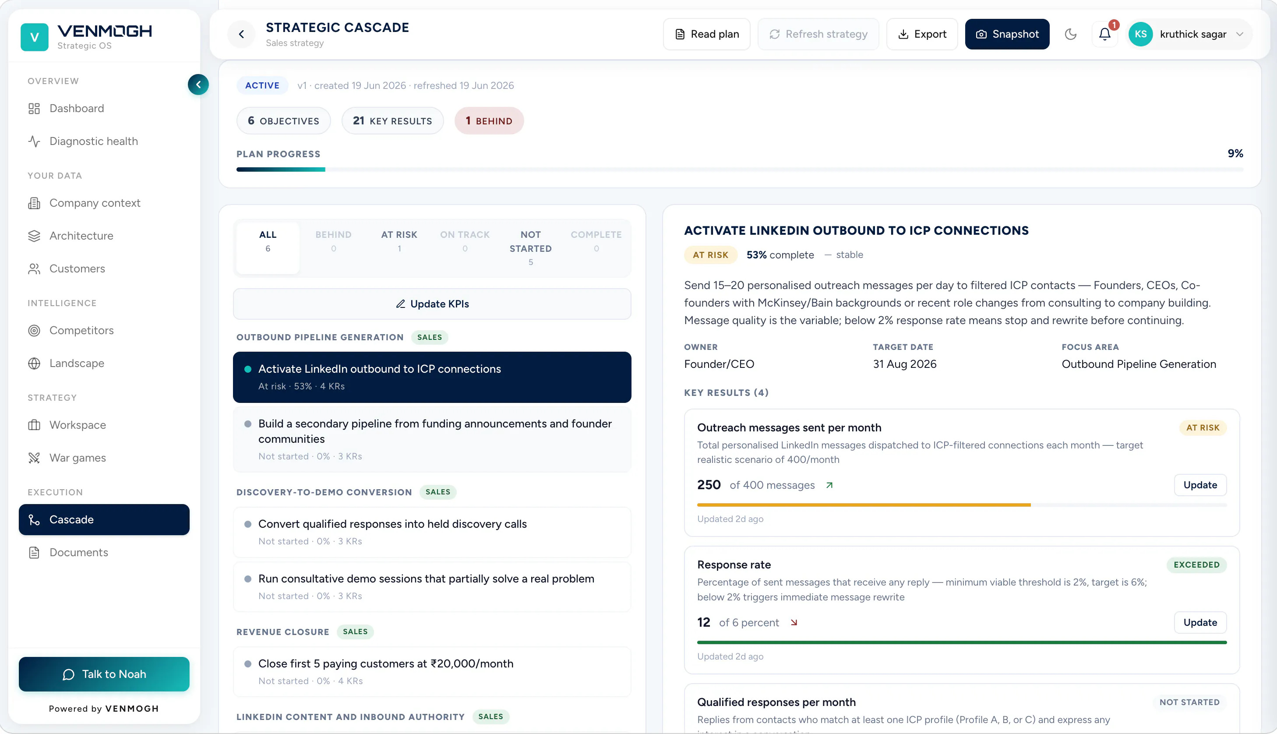Start a chat with Talk to Noah

click(x=104, y=674)
